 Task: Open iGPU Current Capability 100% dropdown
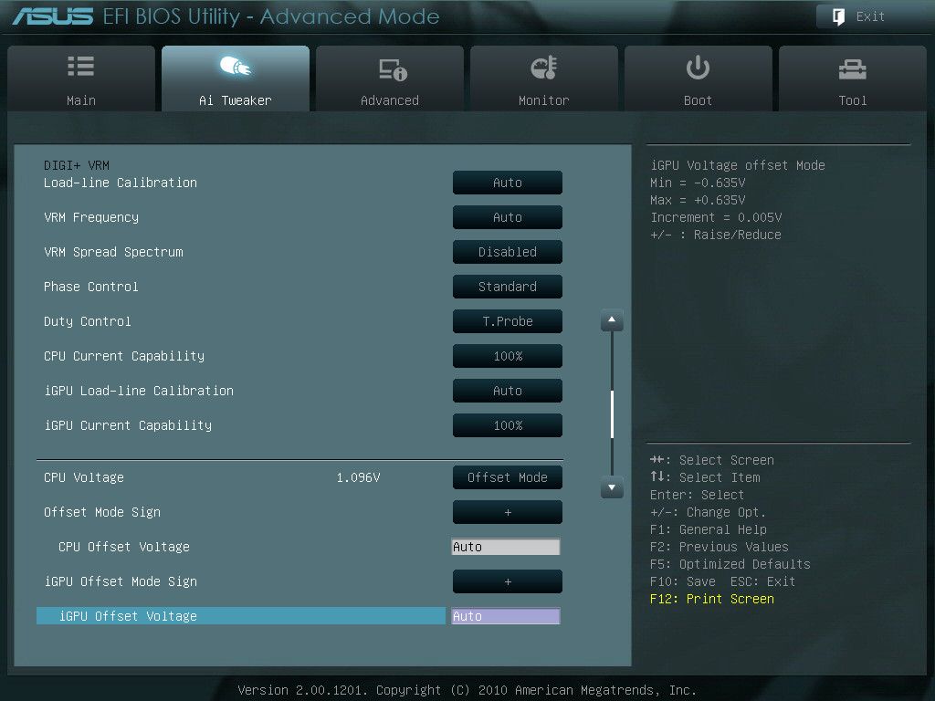pyautogui.click(x=508, y=425)
